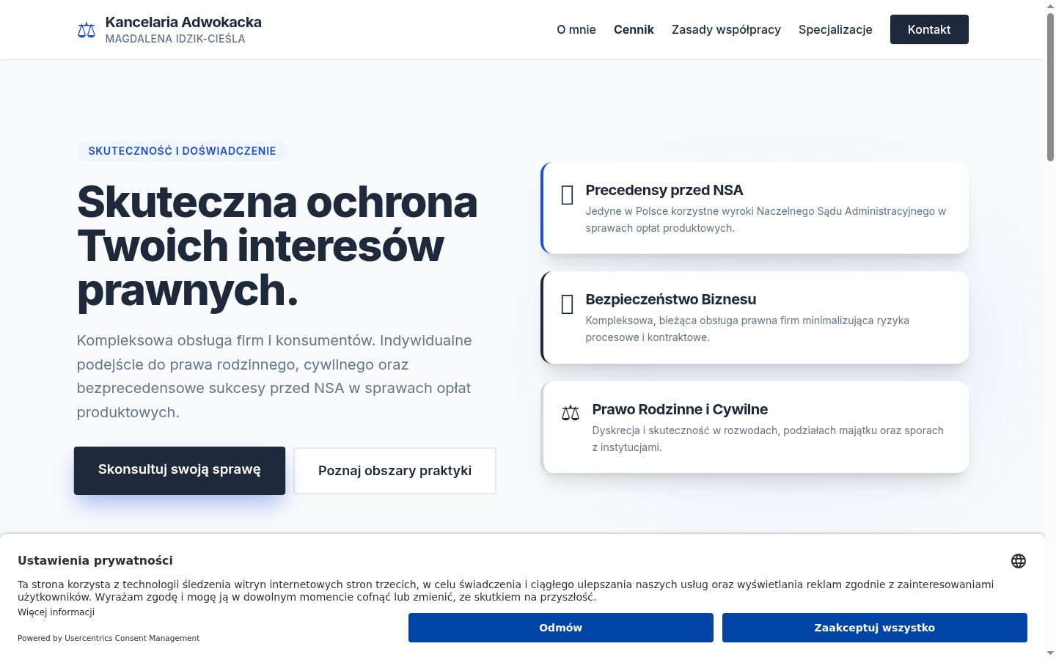Open the O mnie menu item
The width and height of the screenshot is (1056, 660).
click(x=576, y=29)
